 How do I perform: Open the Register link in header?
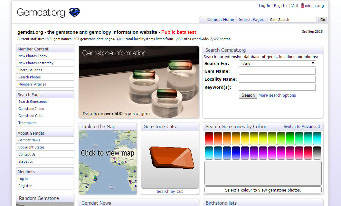[280, 6]
